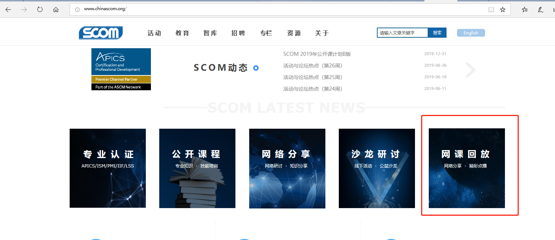The height and width of the screenshot is (240, 555).
Task: Open the 资源 menu
Action: pyautogui.click(x=294, y=33)
